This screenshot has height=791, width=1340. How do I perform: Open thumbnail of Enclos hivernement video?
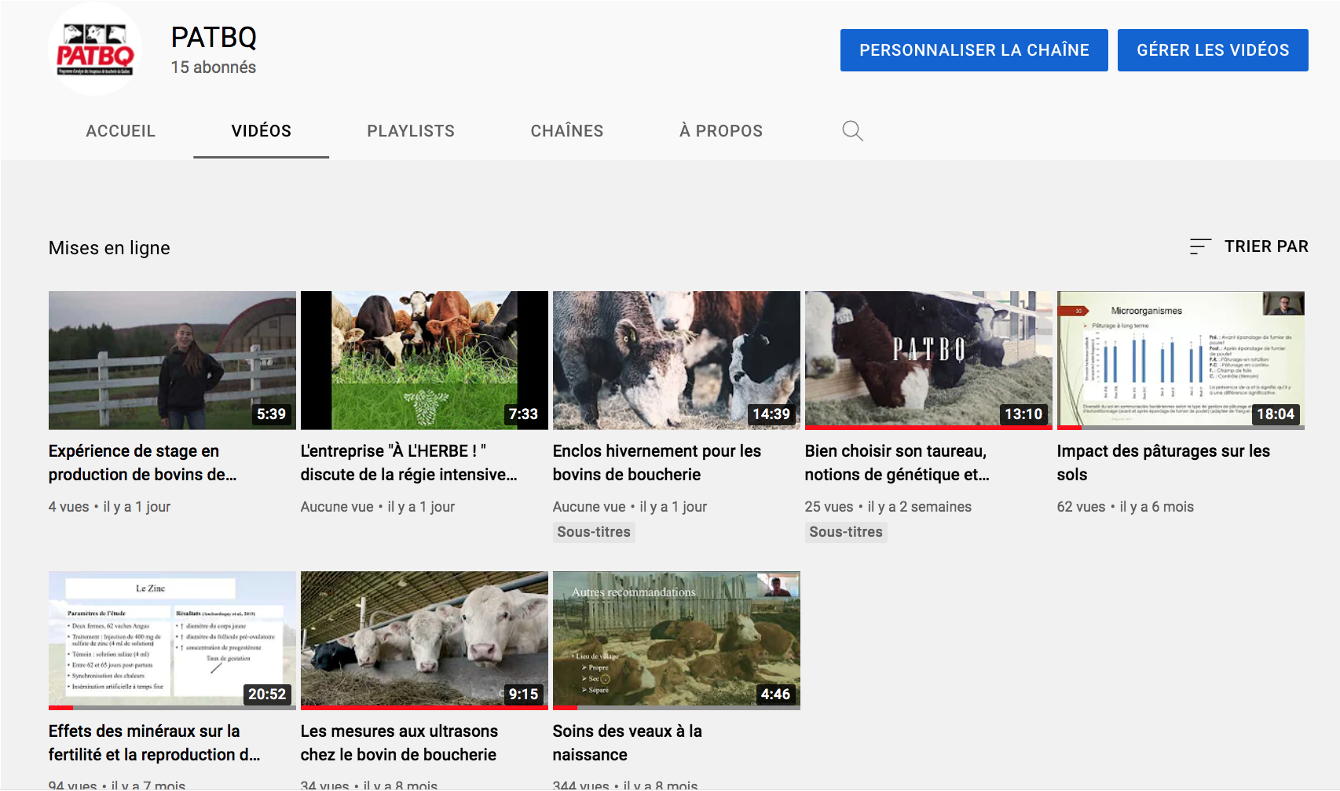676,360
